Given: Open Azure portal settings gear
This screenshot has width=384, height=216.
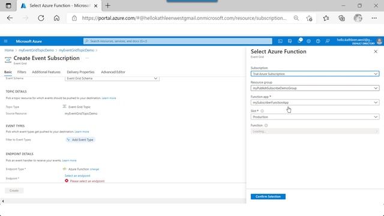Looking at the screenshot, I should (308, 41).
